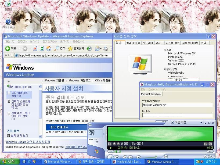Screen dimensions: 220x165
Task: Open the Windows Update 개인 정보 보호 정책 link
Action: (x=28, y=142)
